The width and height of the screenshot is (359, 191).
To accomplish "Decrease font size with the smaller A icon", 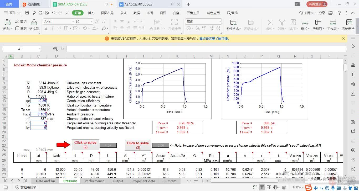I will coord(104,22).
